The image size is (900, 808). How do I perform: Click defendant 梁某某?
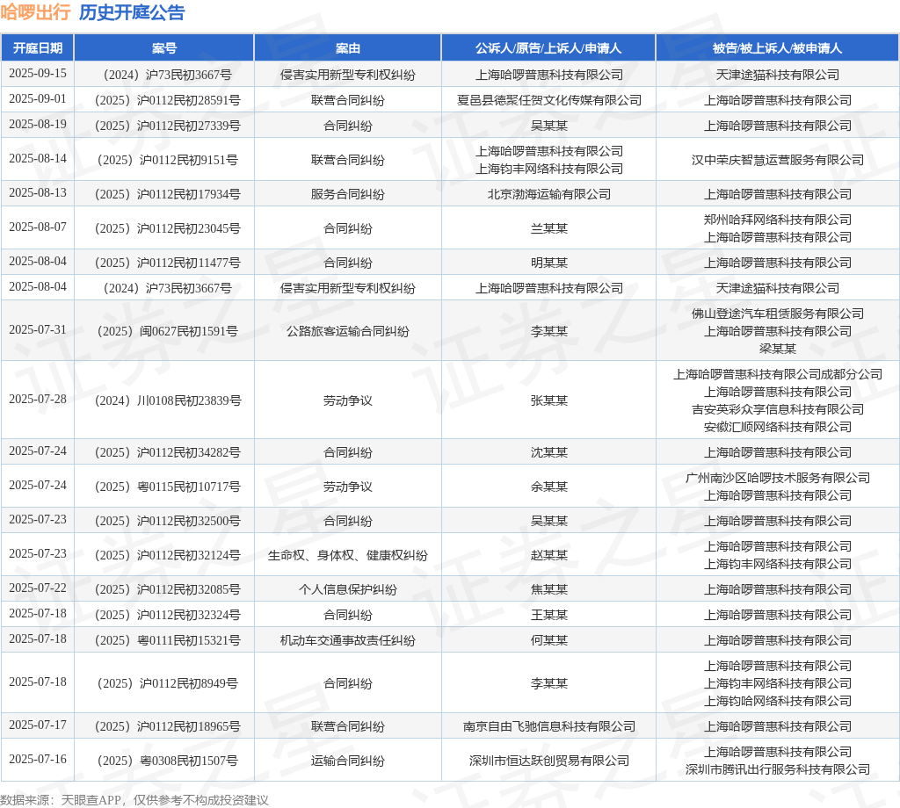point(778,349)
